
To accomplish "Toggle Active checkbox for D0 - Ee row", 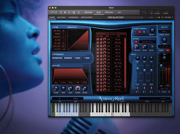I will 98,46.
